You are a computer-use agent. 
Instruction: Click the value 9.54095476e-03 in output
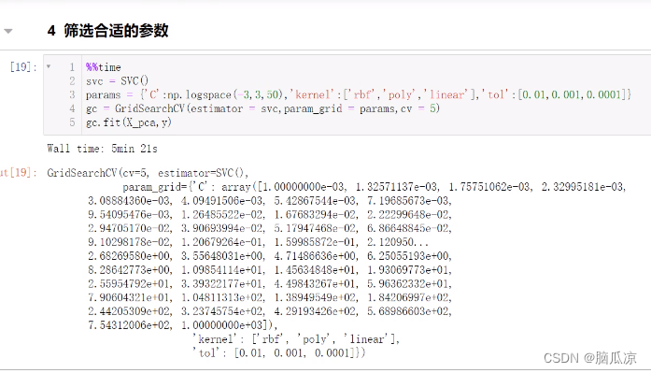[x=129, y=214]
